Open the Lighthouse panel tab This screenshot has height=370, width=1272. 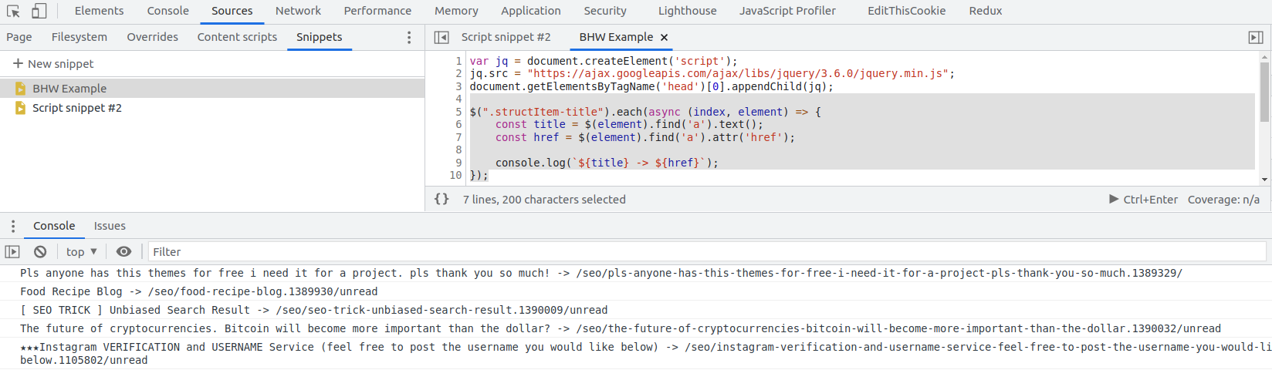click(x=687, y=11)
